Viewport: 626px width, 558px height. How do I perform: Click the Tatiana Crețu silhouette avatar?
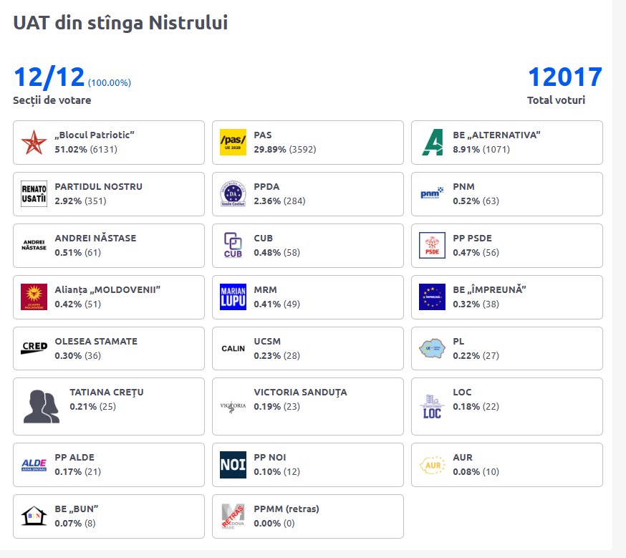41,406
